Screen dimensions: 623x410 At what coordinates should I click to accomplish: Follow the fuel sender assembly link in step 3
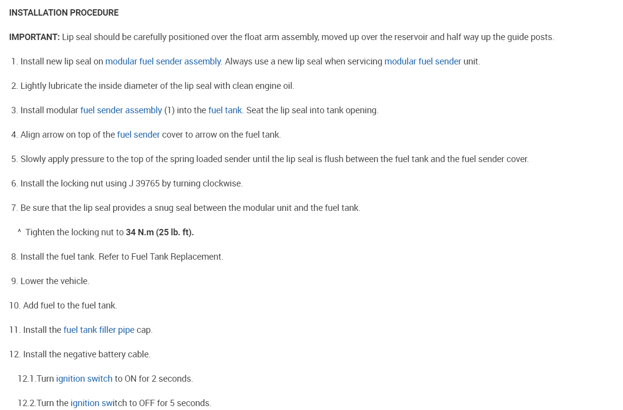coord(121,110)
